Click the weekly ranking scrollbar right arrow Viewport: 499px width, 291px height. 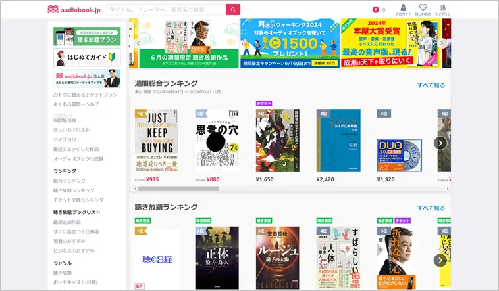(x=448, y=189)
